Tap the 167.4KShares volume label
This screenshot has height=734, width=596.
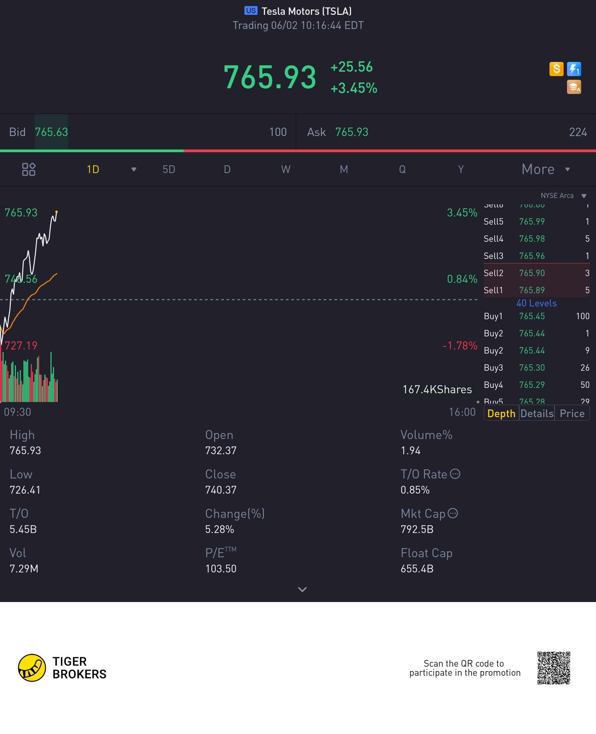pos(437,390)
